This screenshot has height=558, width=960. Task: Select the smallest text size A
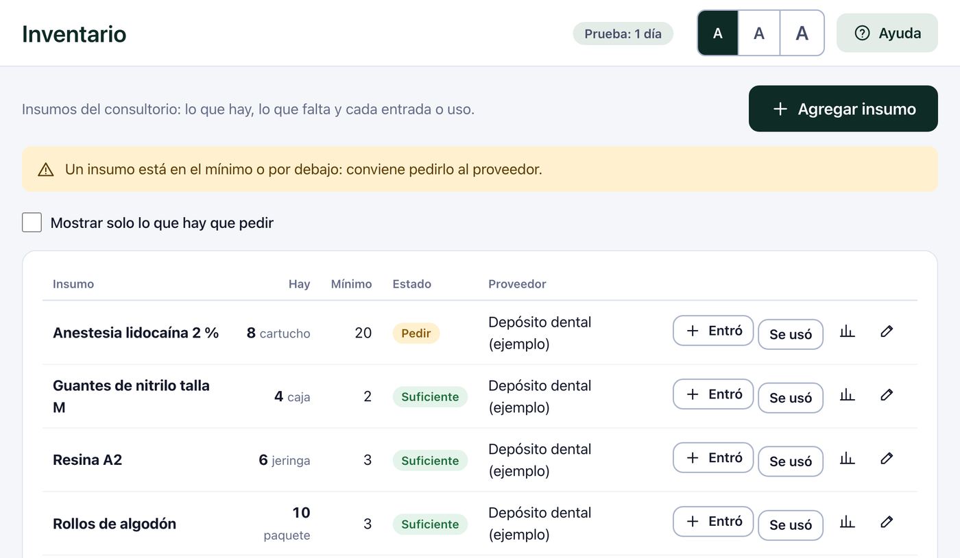click(718, 33)
